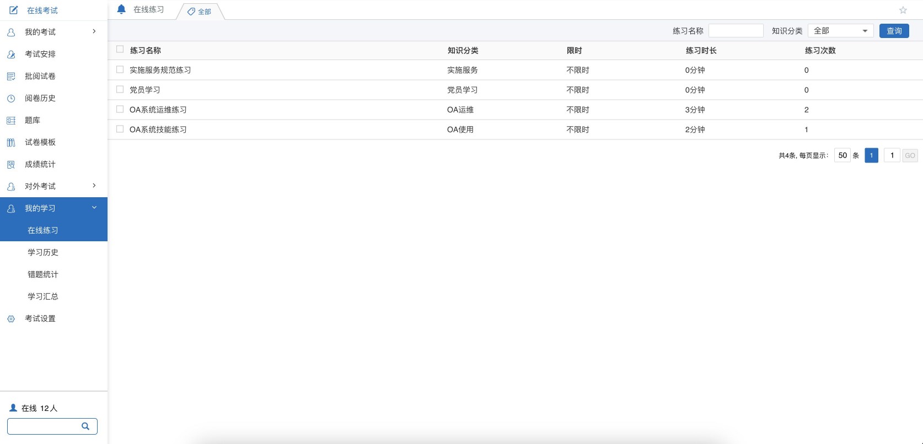923x444 pixels.
Task: Check the OA系统运维练习 row checkbox
Action: [x=120, y=109]
